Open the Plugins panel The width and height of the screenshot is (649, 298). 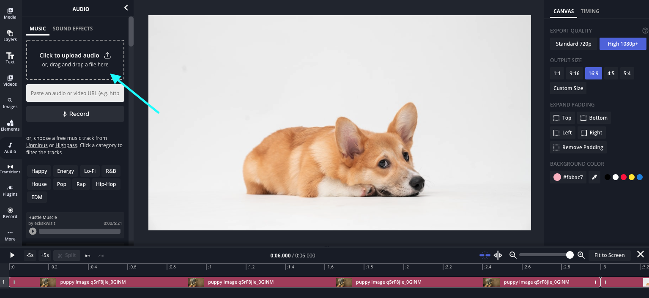point(10,191)
